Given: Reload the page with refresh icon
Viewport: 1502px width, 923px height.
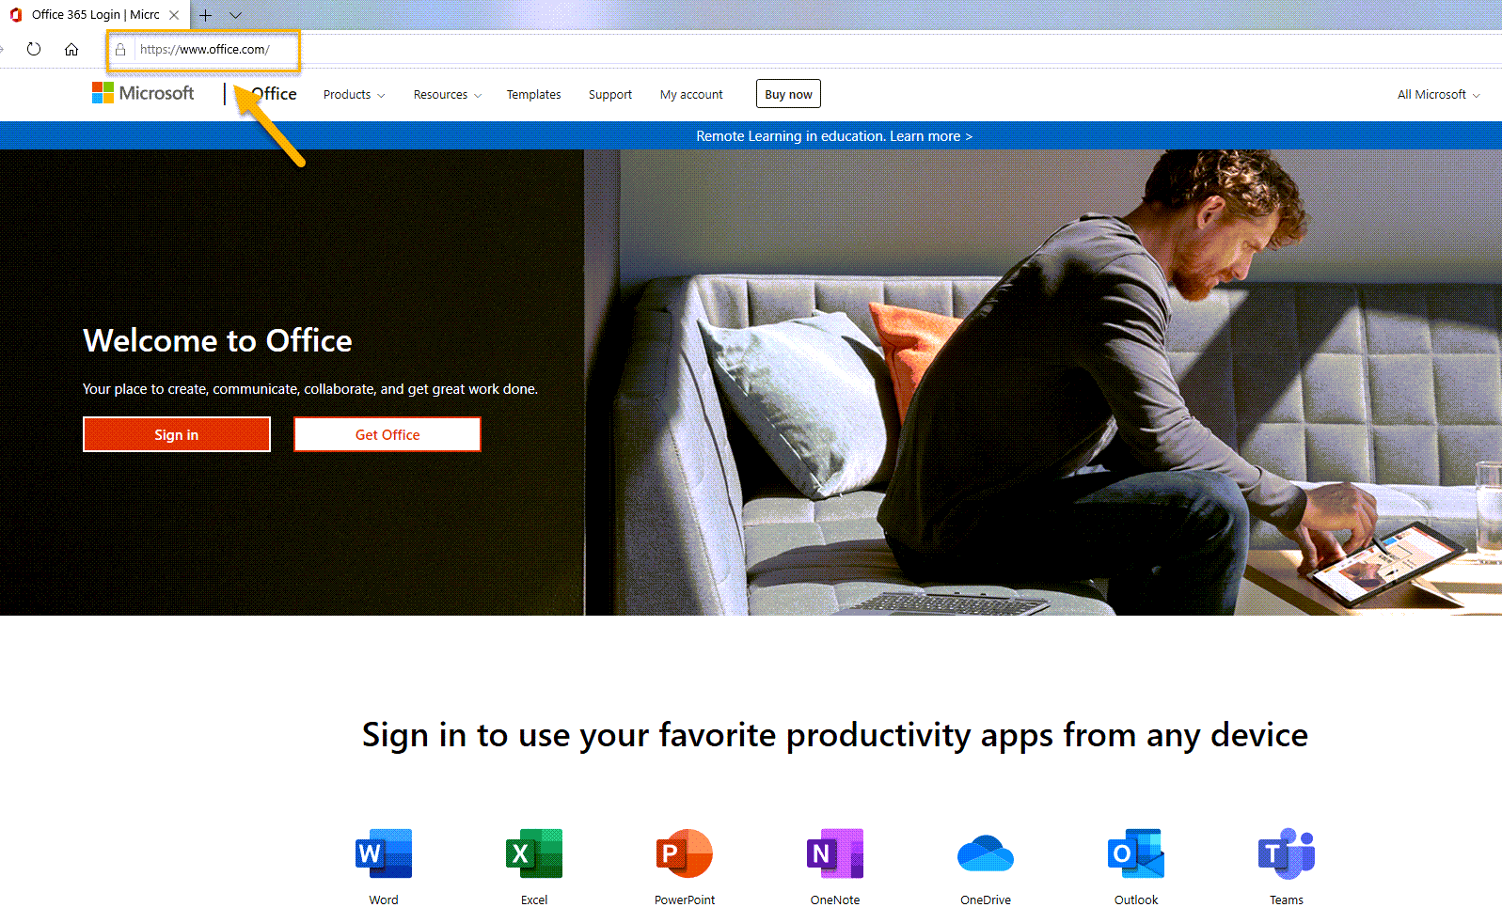Looking at the screenshot, I should [34, 49].
